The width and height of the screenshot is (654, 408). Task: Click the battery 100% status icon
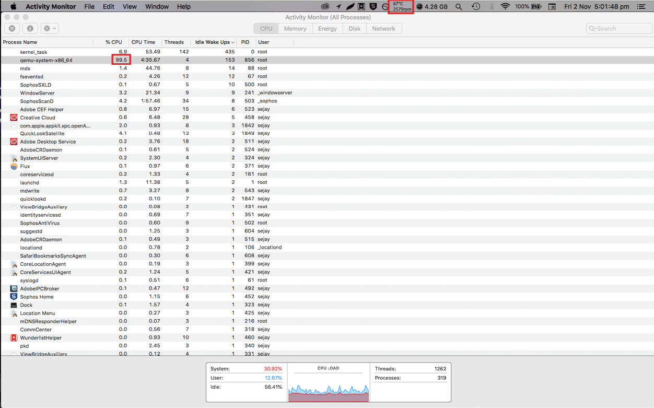pyautogui.click(x=528, y=6)
